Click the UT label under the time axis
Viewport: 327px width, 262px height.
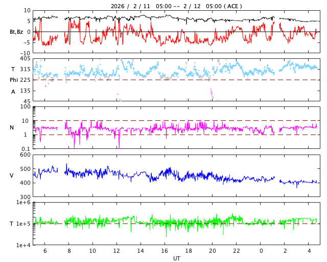176,258
